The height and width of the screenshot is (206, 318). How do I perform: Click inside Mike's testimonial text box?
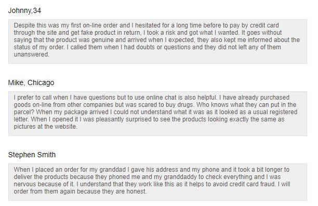tap(157, 114)
